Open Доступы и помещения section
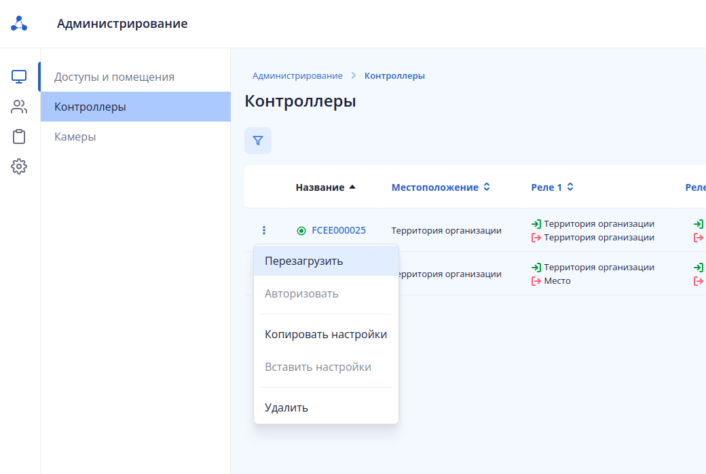The image size is (706, 474). (114, 77)
